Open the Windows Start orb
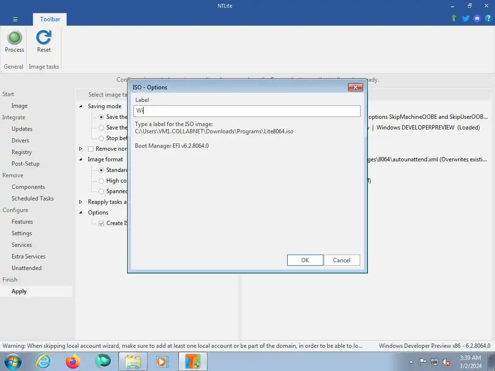The image size is (495, 371). [x=13, y=361]
